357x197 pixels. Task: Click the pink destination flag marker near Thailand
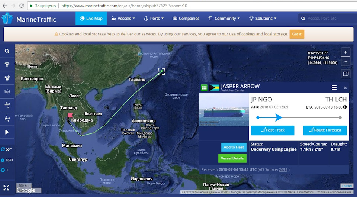point(70,115)
